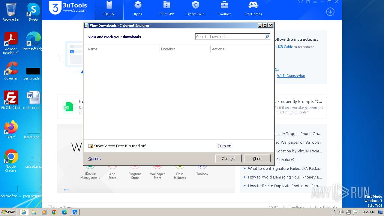Turn on SmartScreen Filter link
Viewport: 384px width, 216px height.
224,146
